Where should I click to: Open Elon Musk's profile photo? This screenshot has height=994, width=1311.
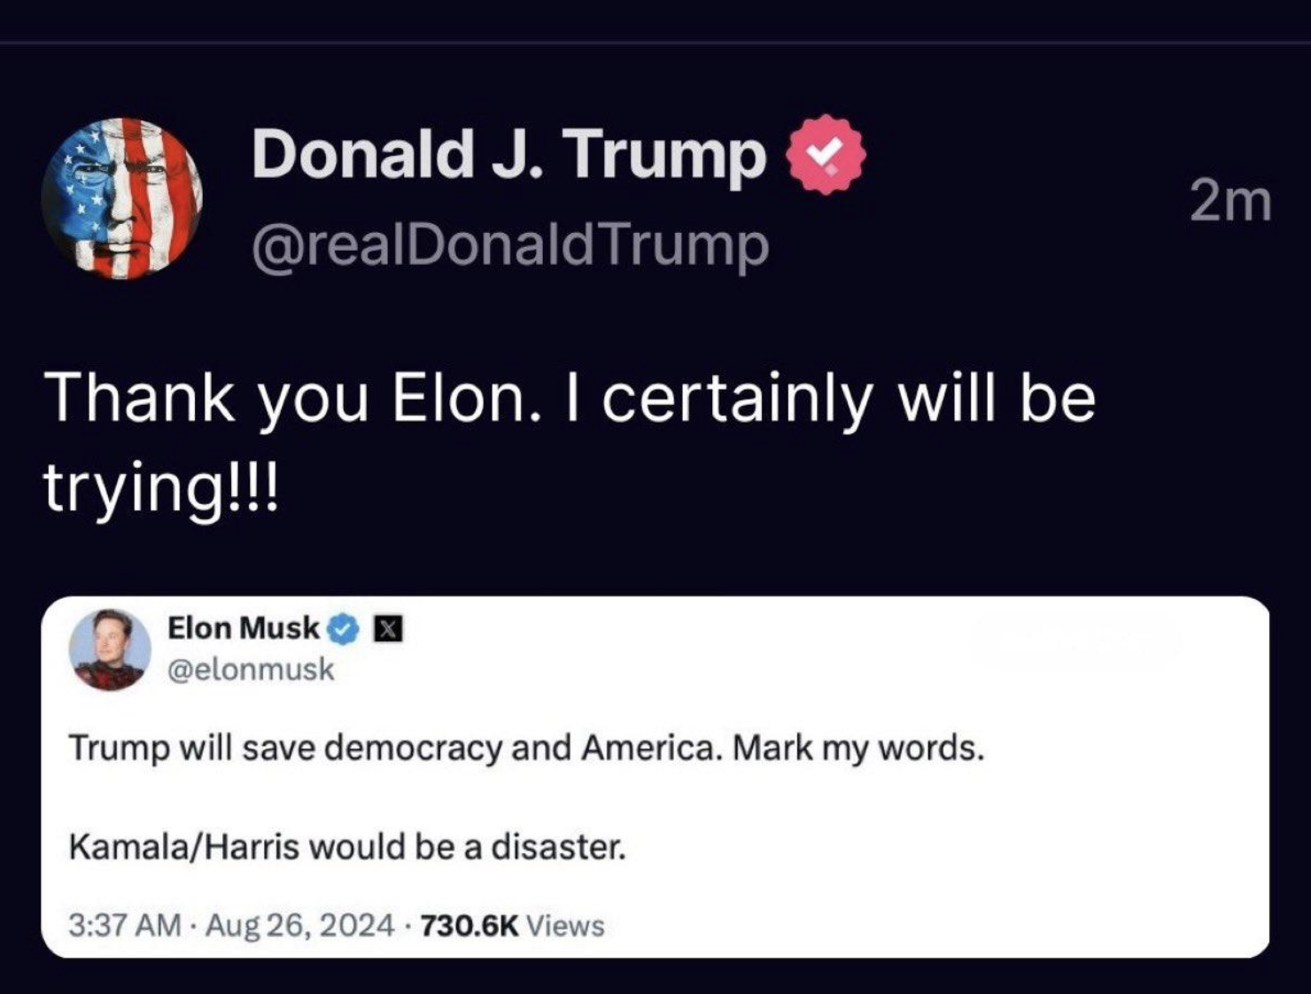tap(110, 649)
